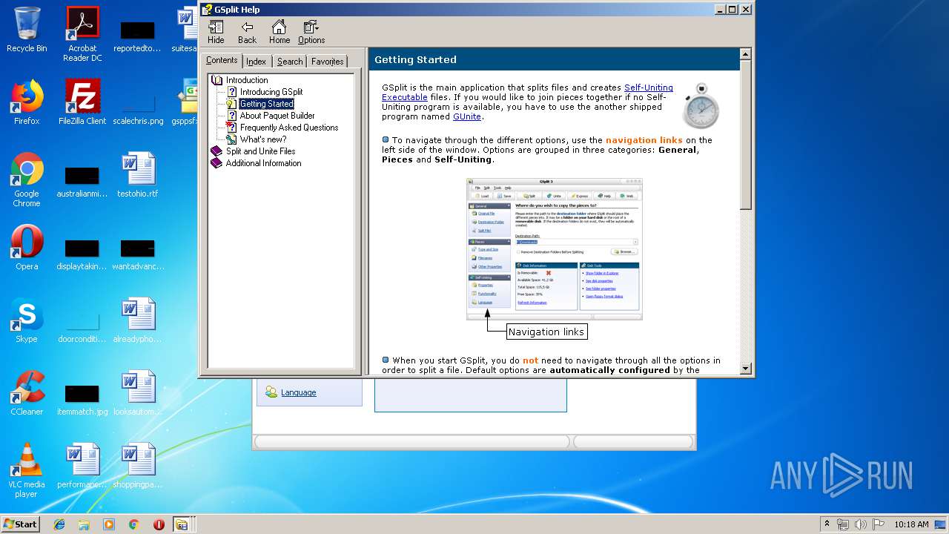This screenshot has height=534, width=949.
Task: Open Acrobat Reader DC desktop icon
Action: tap(82, 34)
